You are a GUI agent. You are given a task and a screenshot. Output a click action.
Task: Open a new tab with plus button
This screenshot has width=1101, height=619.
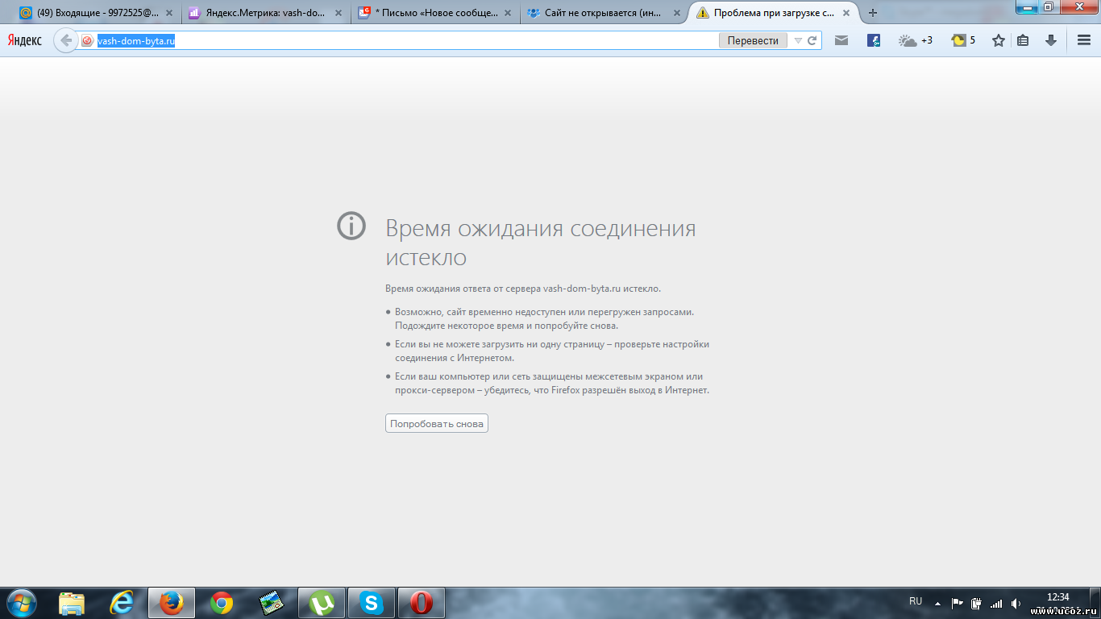(873, 13)
